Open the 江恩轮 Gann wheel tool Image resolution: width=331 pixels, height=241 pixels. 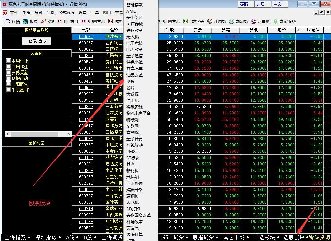click(x=216, y=21)
